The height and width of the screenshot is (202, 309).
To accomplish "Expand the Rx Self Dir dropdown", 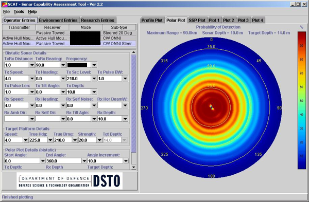I will click(63, 119).
